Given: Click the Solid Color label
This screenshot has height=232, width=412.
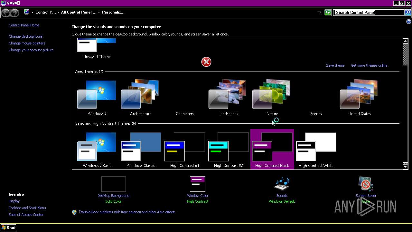Looking at the screenshot, I should click(113, 201).
